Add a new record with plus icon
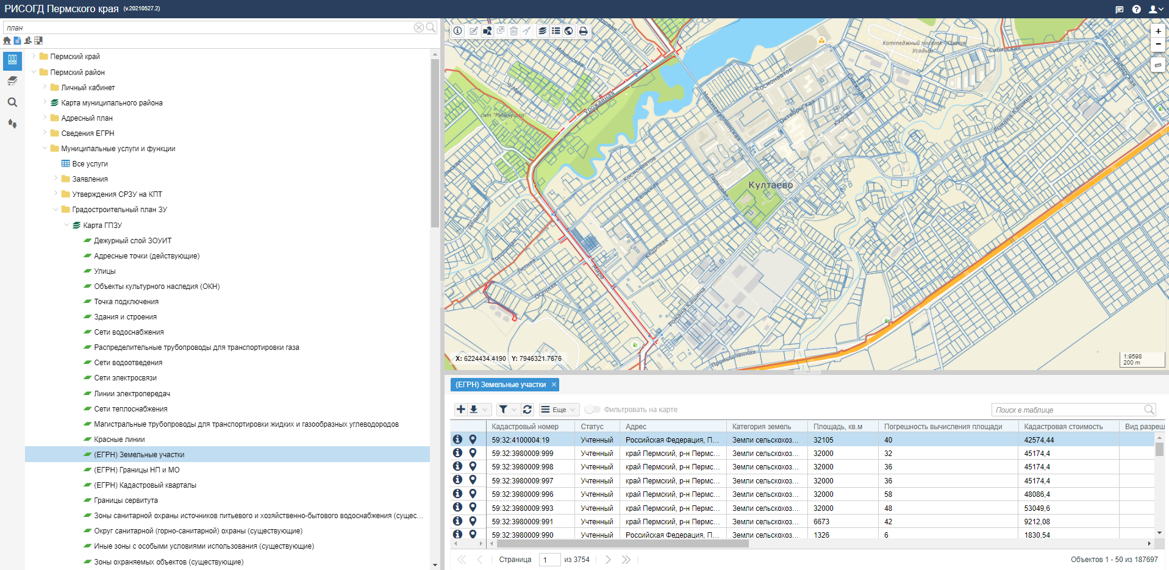 (461, 410)
